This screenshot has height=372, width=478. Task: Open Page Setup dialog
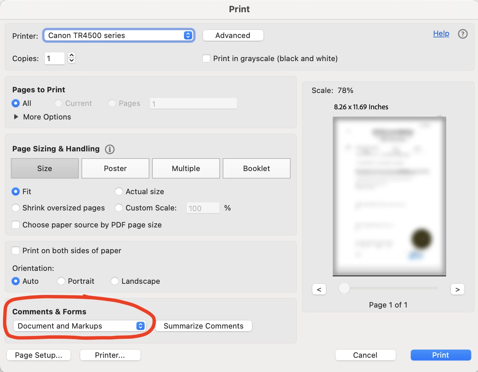point(39,355)
